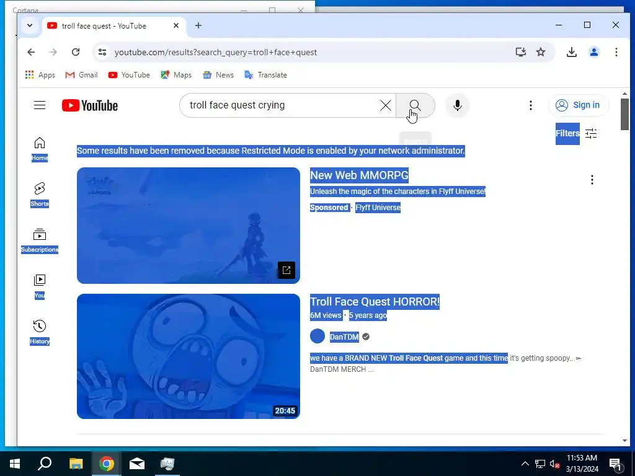Open YouTube settings three-dot menu beside Sign in

(531, 105)
